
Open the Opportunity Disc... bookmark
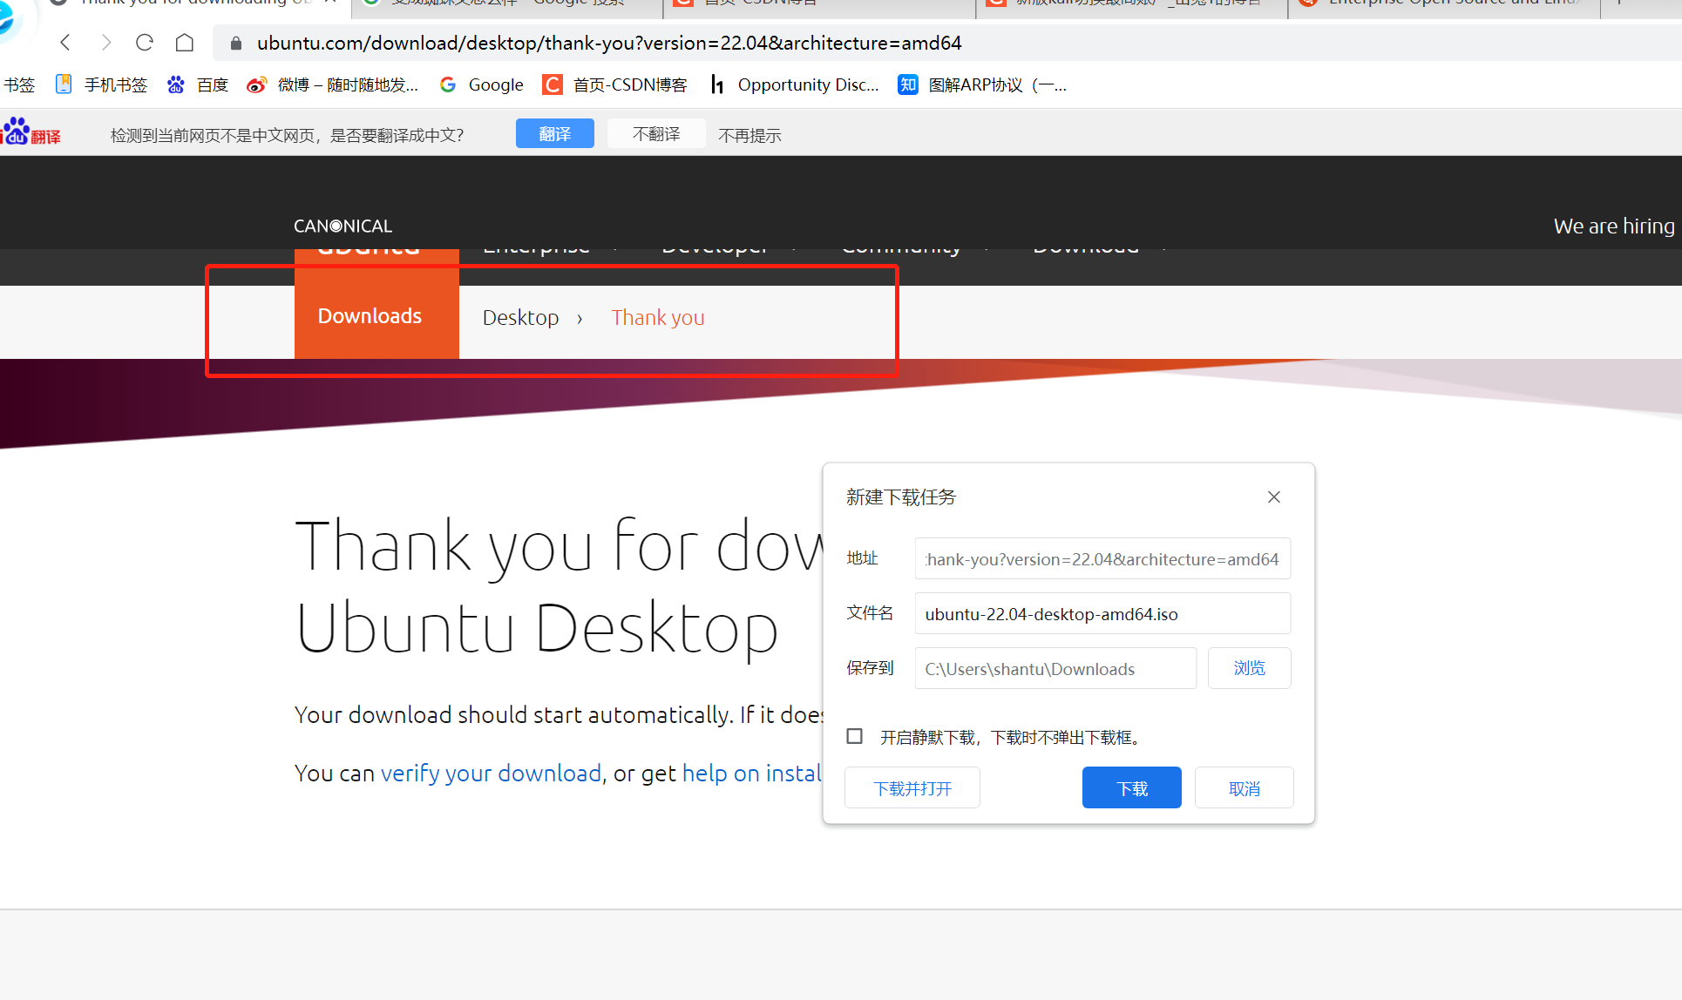(794, 84)
